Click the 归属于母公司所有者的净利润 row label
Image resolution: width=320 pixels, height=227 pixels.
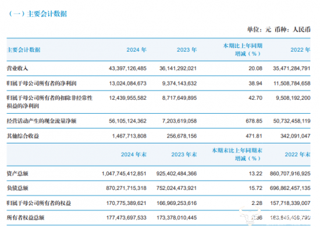click(x=42, y=83)
